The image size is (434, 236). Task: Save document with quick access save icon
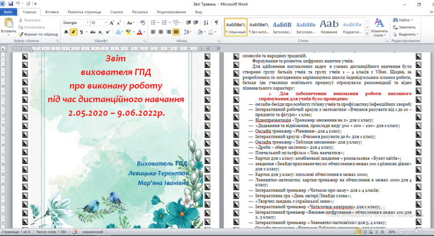tap(11, 4)
